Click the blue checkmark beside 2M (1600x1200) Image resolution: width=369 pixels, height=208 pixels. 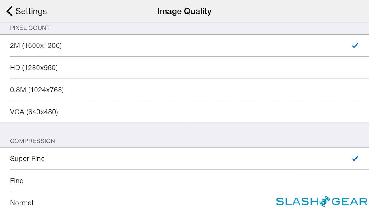355,45
